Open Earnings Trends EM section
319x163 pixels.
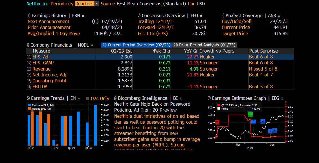pyautogui.click(x=54, y=98)
